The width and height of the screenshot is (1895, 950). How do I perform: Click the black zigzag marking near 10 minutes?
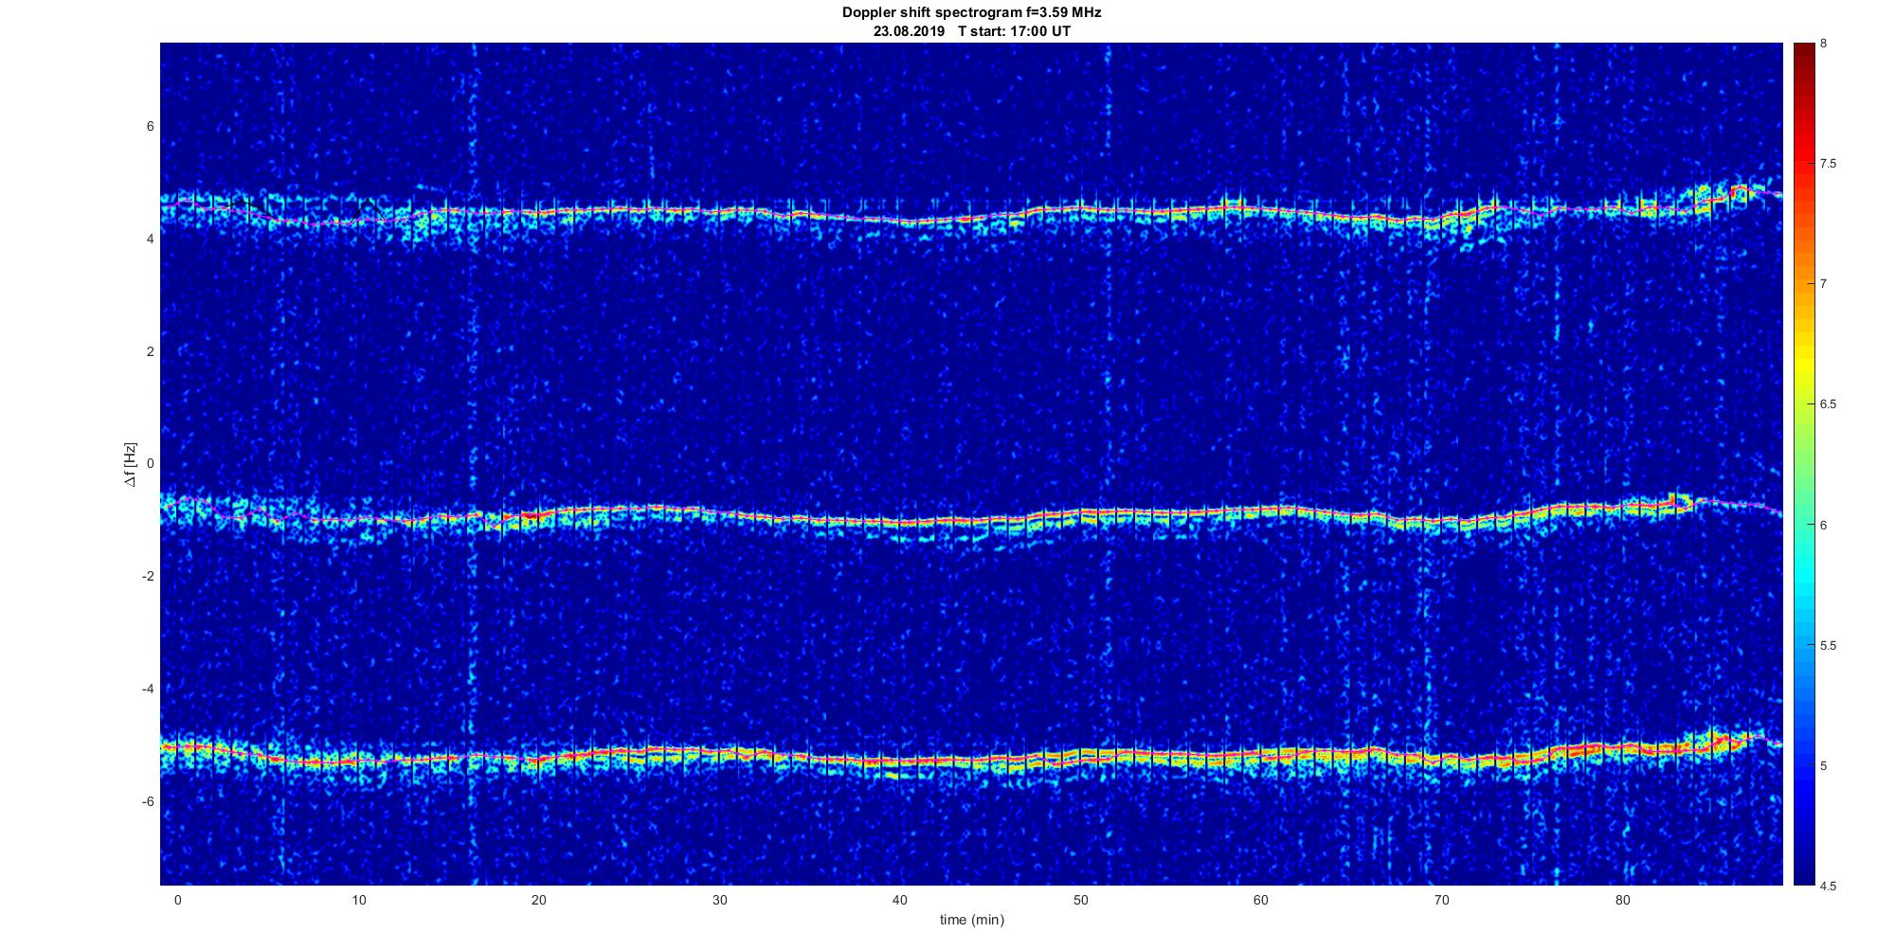click(x=366, y=209)
